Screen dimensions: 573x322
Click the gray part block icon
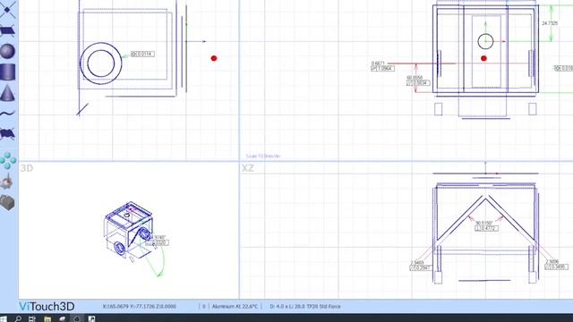pos(7,203)
